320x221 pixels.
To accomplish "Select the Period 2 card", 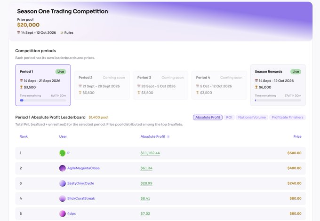I will point(102,85).
